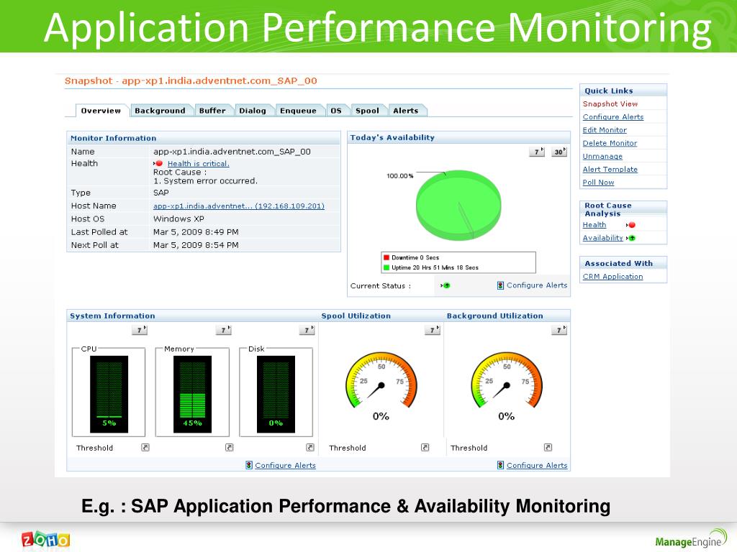Open the CRM Application link
The image size is (737, 552).
(x=613, y=277)
